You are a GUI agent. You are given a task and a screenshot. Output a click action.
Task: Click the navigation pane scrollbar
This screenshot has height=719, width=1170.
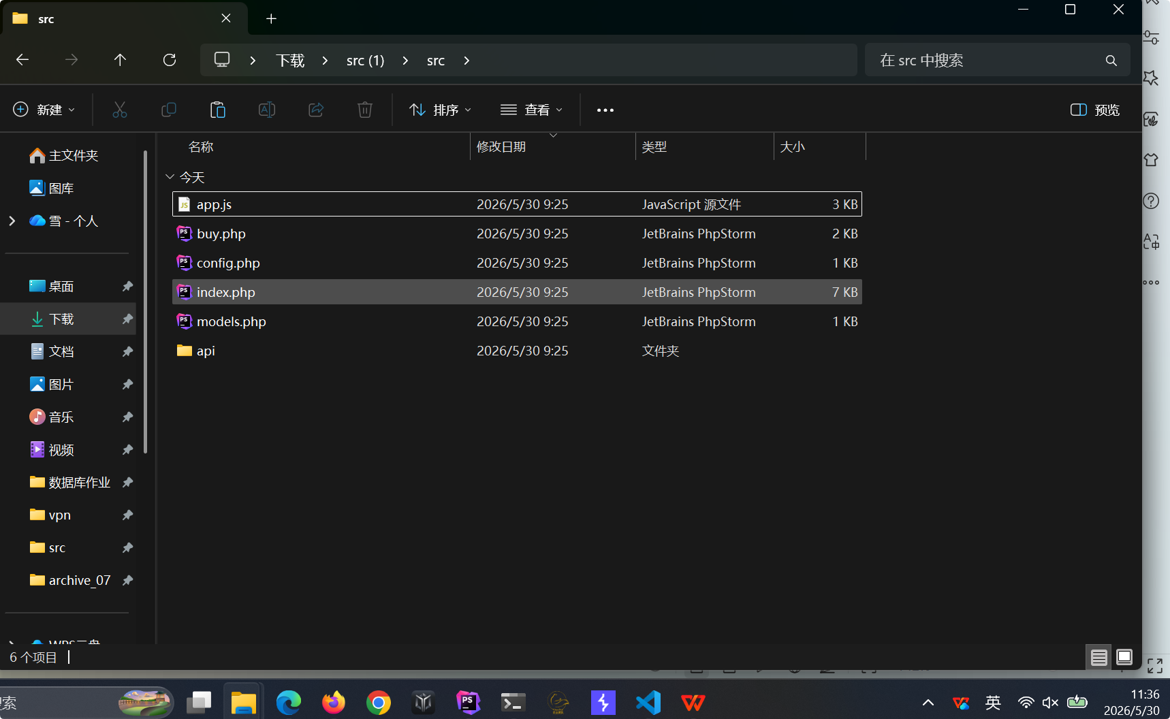146,302
